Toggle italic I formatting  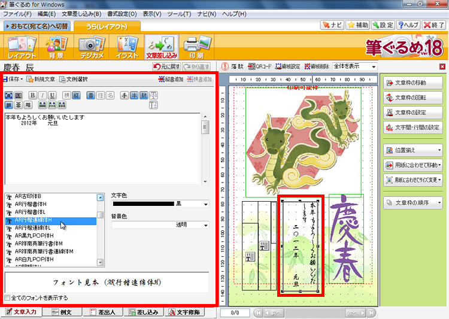(x=43, y=95)
